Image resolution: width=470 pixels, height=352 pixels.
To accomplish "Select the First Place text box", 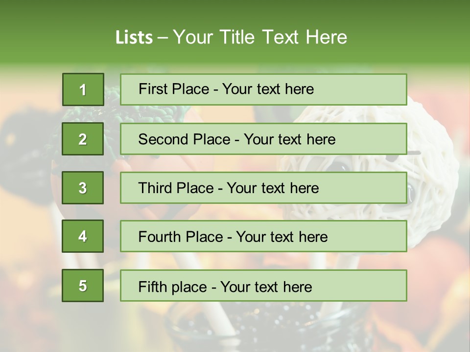I will pos(263,89).
